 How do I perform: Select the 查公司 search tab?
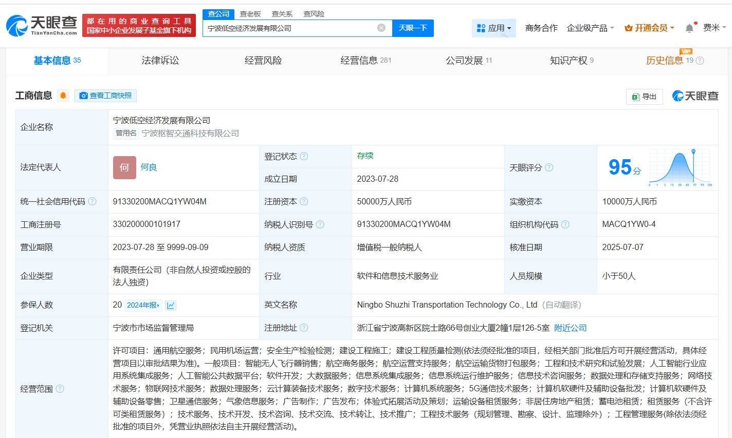[218, 14]
